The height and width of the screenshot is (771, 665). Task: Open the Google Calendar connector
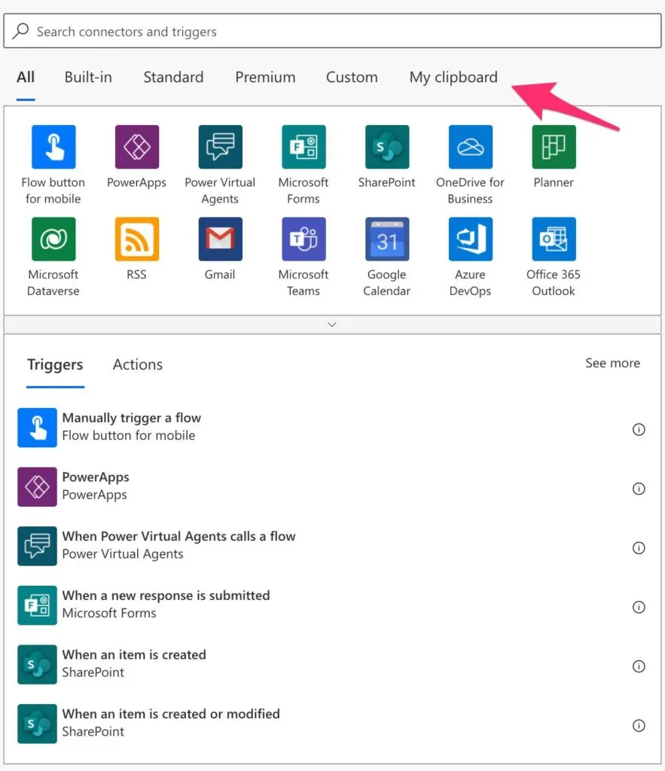tap(387, 239)
